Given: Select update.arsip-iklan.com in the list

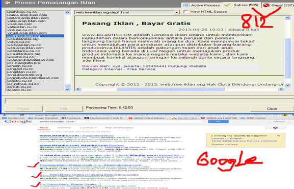Looking at the screenshot, I should [x=28, y=18].
